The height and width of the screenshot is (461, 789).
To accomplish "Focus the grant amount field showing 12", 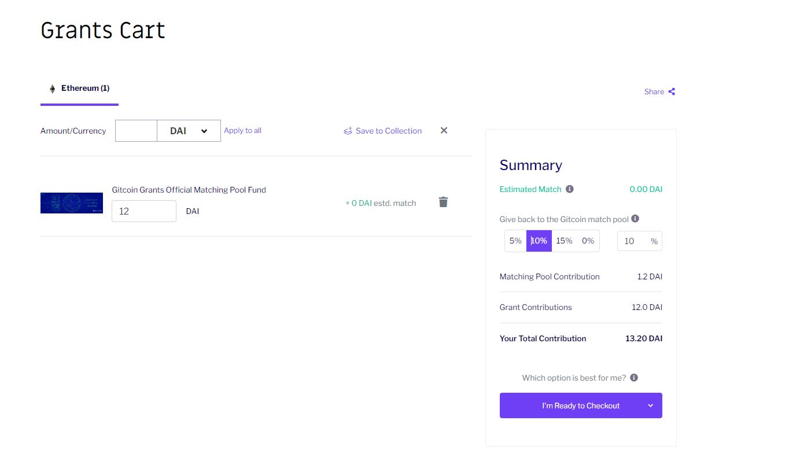I will 144,211.
